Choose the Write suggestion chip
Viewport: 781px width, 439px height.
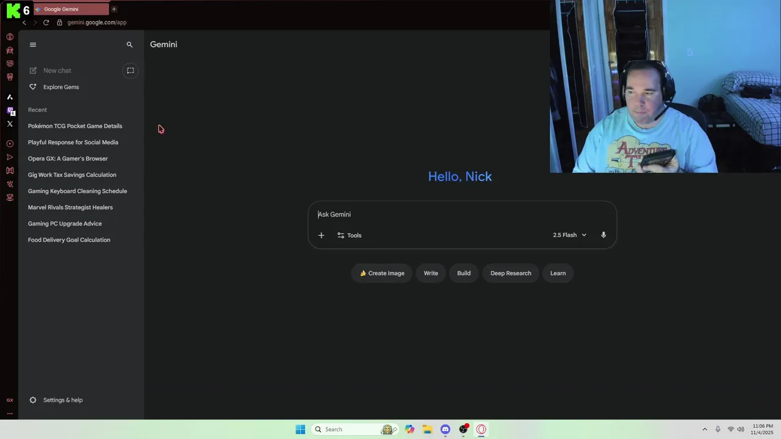[431, 273]
